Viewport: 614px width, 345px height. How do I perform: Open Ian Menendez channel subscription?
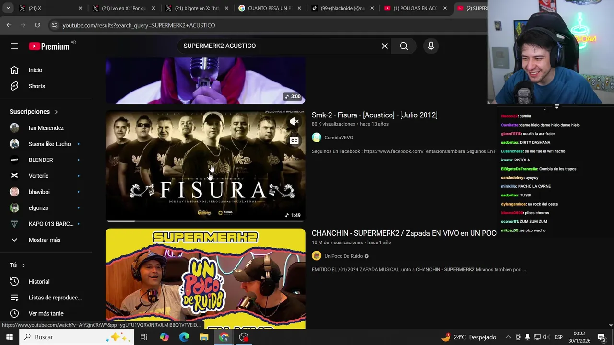point(46,128)
